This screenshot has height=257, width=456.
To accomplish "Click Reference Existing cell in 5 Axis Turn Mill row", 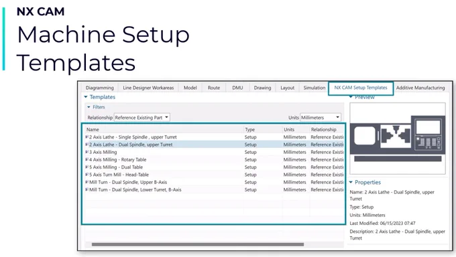I will tap(327, 175).
